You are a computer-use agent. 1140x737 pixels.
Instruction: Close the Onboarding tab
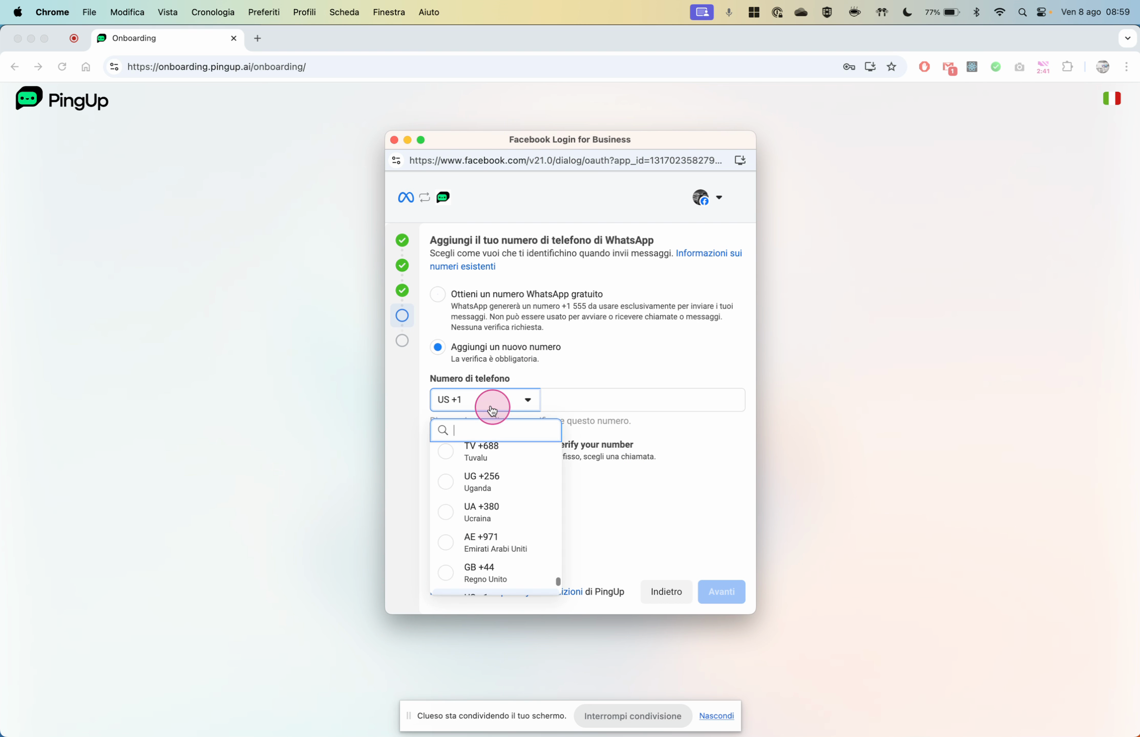[x=234, y=38]
